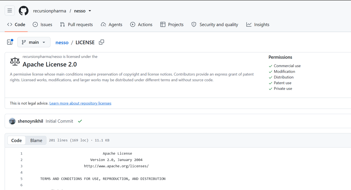Click the 'Version 2.0, January 2004' line
This screenshot has width=351, height=190.
click(116, 160)
